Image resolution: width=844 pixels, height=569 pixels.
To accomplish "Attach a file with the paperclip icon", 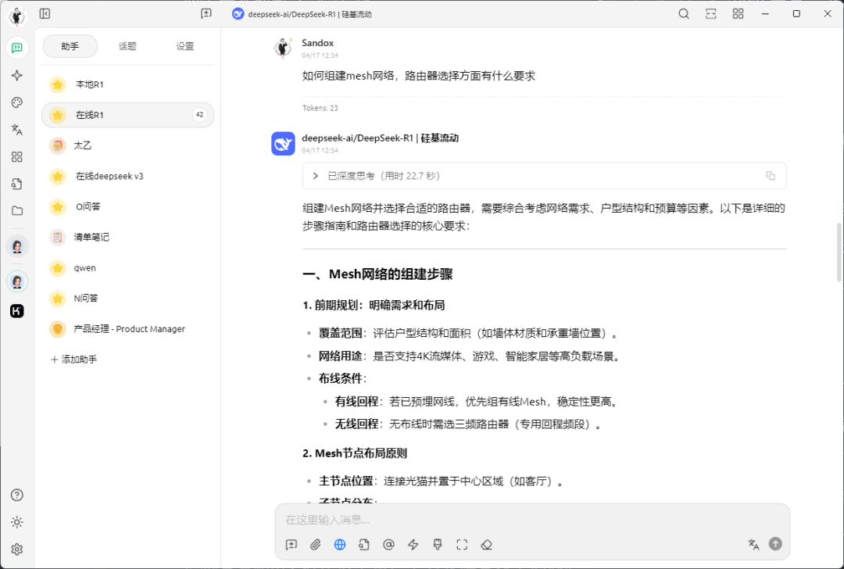I will (316, 545).
